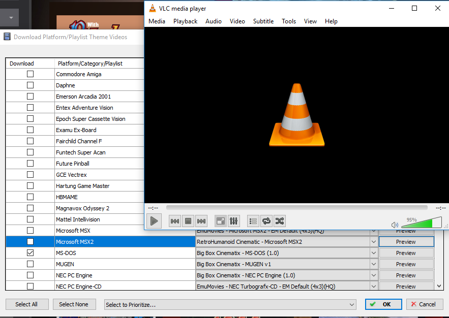This screenshot has width=449, height=318.
Task: Skip to next media in VLC
Action: pos(201,221)
